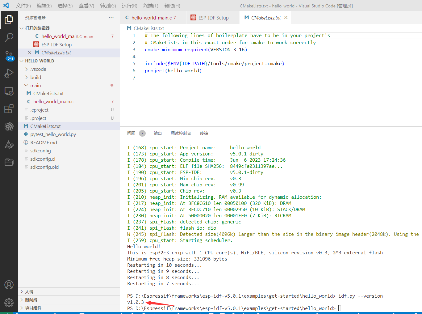
Task: Open CMakeLists.txt inside main folder
Action: pos(69,93)
